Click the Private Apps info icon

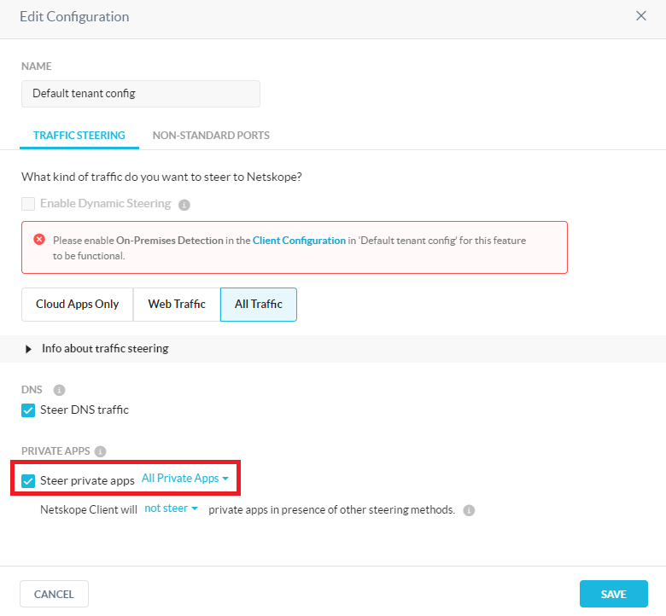[x=100, y=451]
